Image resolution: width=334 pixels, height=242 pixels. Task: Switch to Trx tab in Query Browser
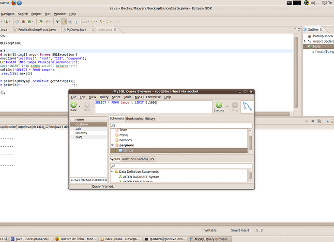coord(152,159)
